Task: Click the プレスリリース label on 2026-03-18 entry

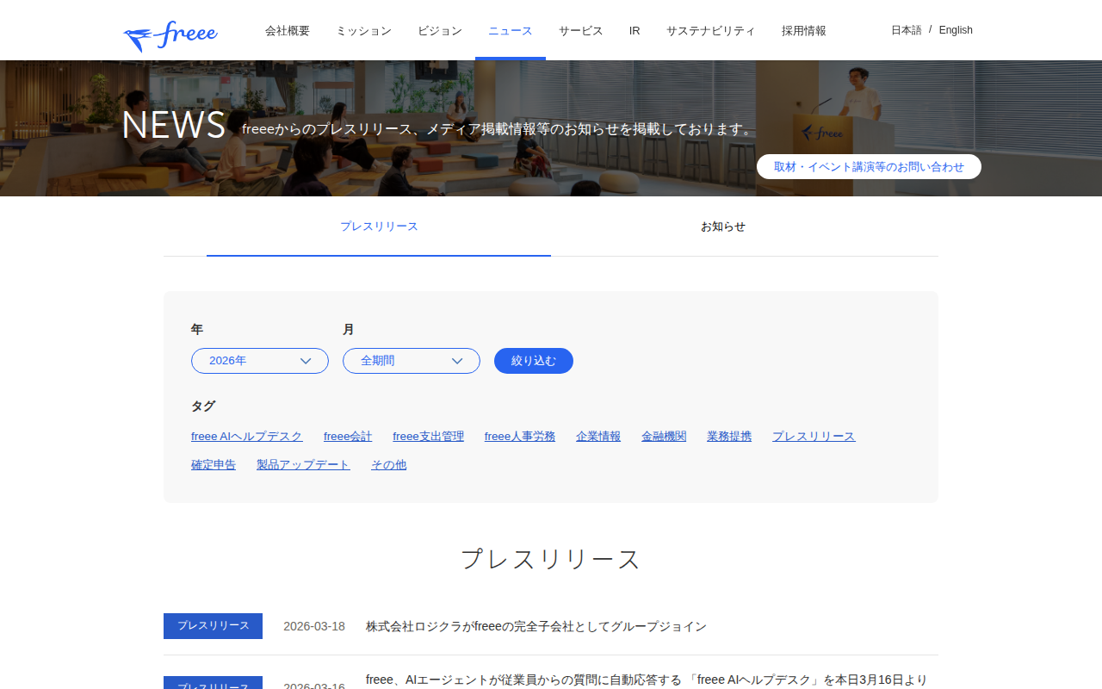Action: (213, 626)
